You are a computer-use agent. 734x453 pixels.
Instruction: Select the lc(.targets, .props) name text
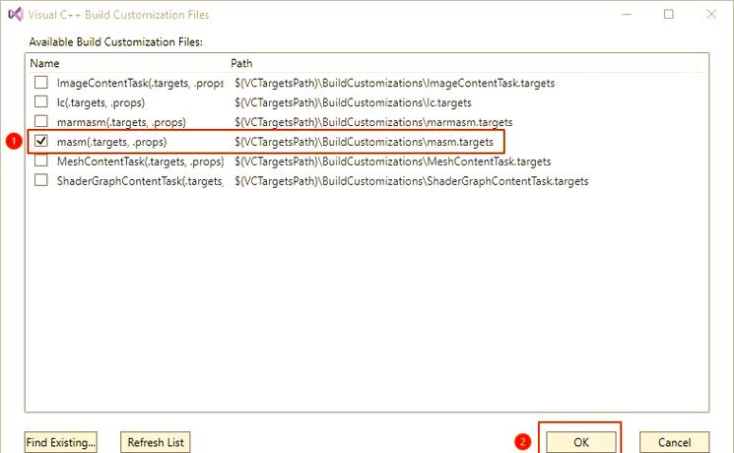100,103
